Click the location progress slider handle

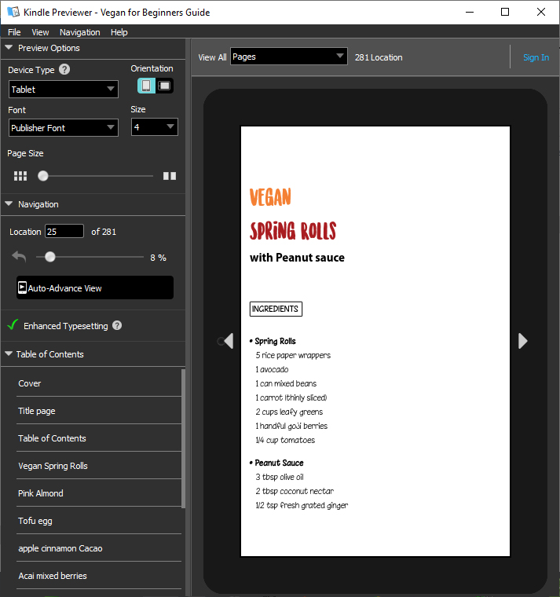[x=49, y=257]
